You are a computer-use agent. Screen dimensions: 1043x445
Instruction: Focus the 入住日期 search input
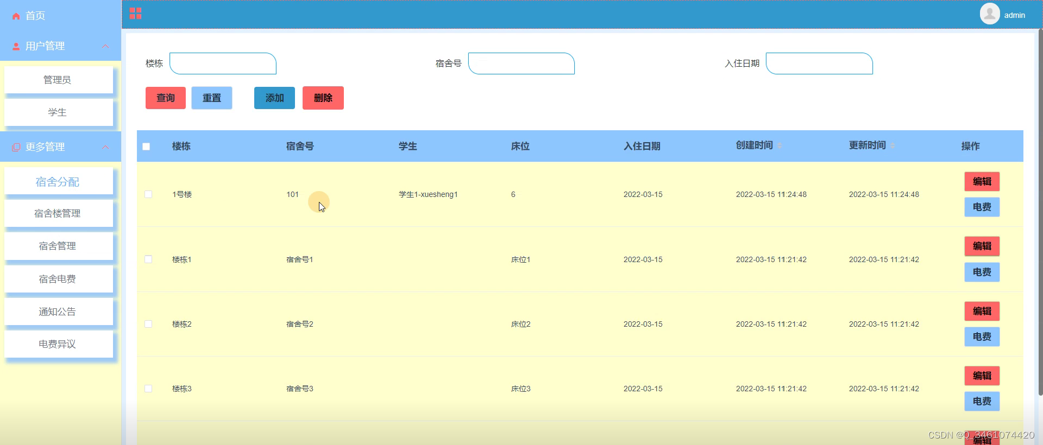819,63
